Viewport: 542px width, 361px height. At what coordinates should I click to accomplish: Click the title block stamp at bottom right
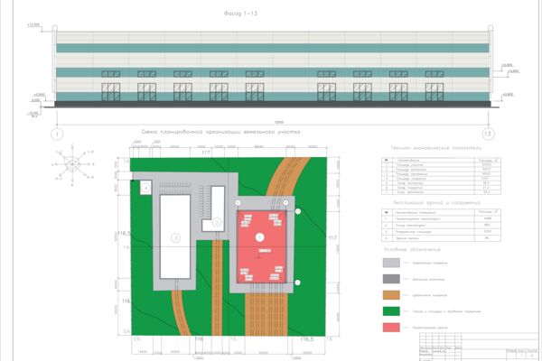click(481, 347)
